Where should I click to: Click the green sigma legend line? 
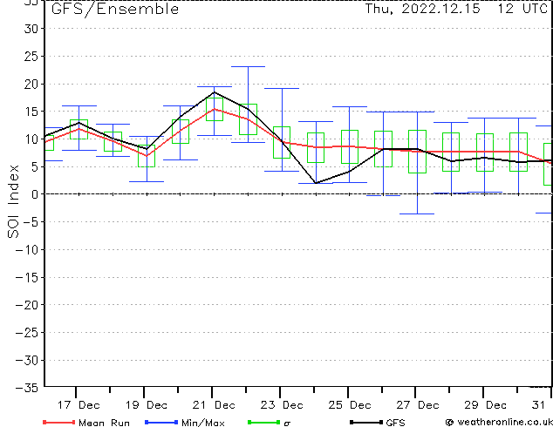point(263,422)
